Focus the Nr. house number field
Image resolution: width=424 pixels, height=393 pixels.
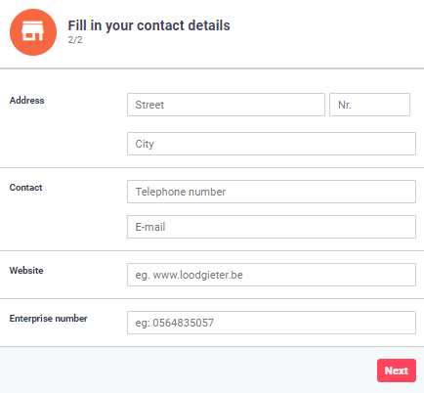click(x=369, y=105)
